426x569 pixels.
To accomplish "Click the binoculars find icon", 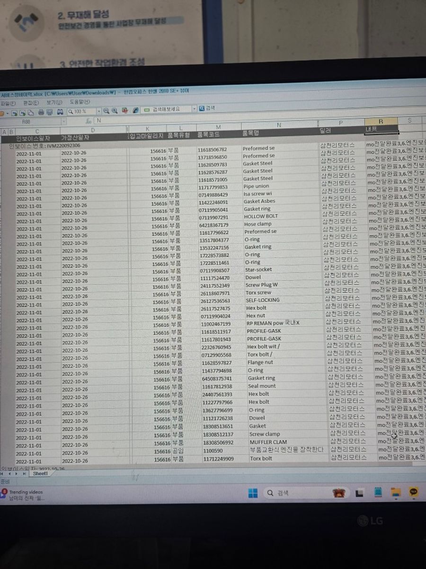I will (60, 112).
